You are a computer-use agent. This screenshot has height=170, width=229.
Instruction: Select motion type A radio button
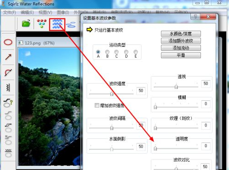coord(98,52)
